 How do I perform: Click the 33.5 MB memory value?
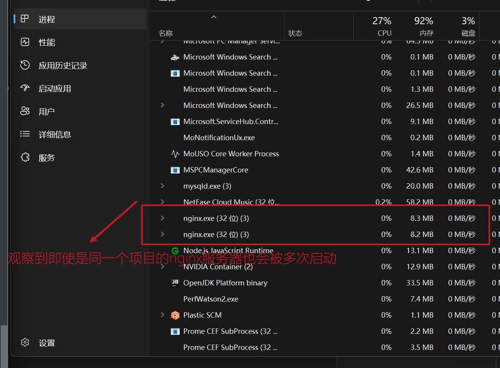420,283
